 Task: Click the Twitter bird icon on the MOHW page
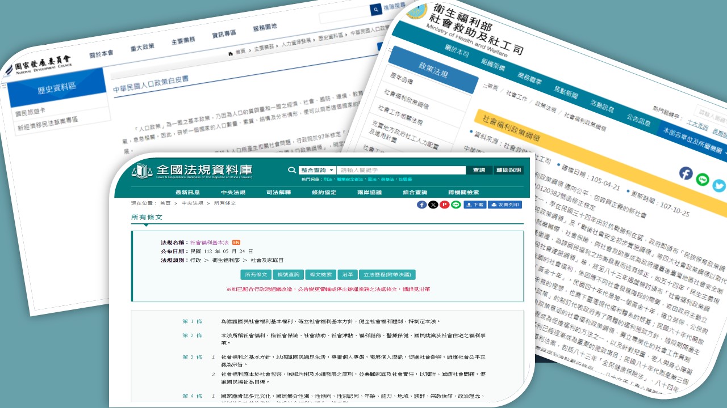pyautogui.click(x=719, y=186)
